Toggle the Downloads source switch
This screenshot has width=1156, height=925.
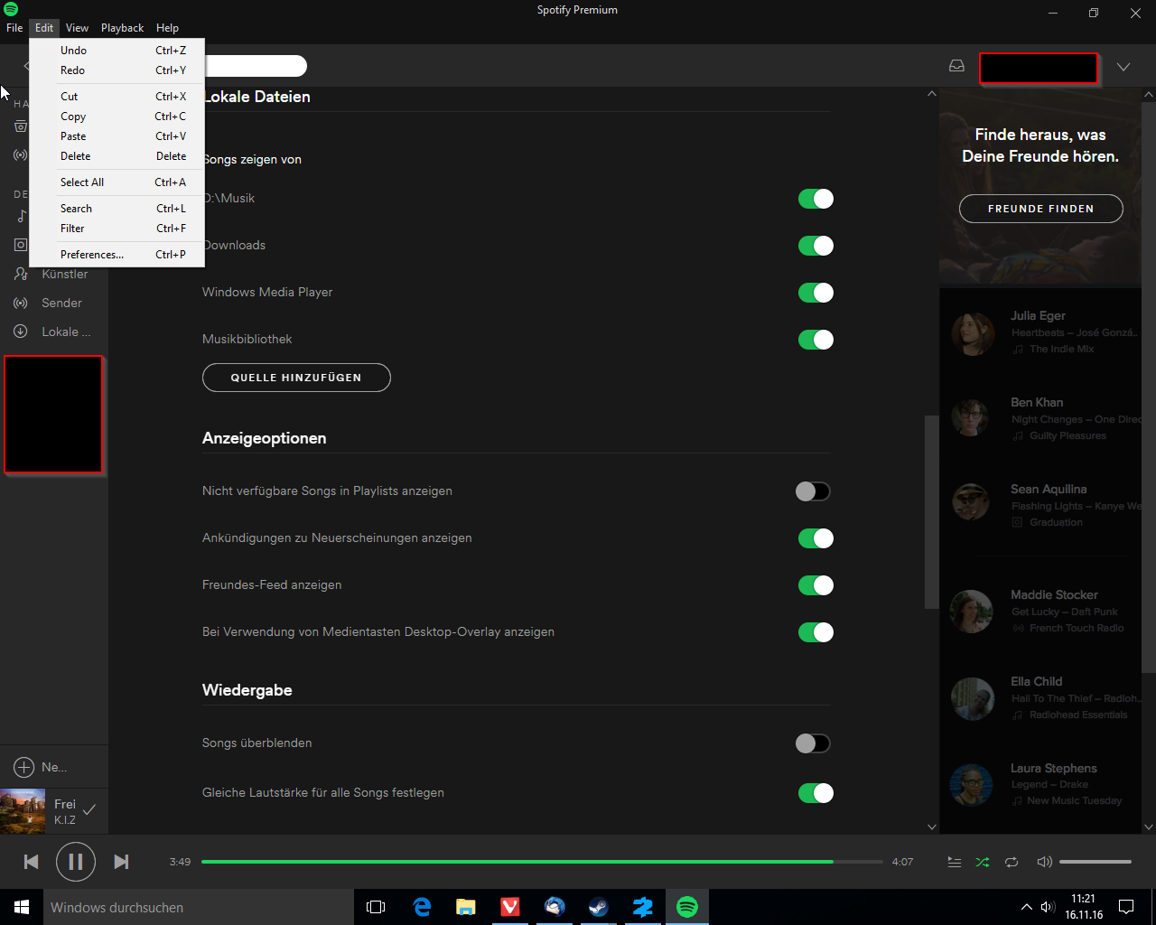(816, 246)
